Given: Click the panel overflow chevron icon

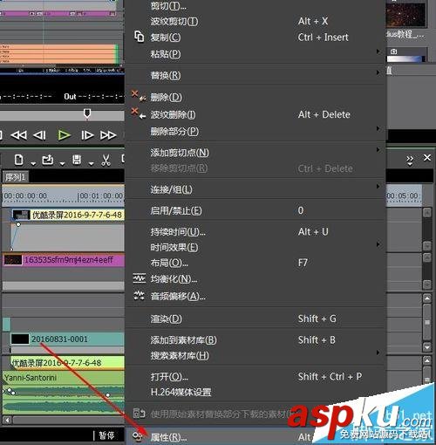Looking at the screenshot, I should [x=410, y=160].
